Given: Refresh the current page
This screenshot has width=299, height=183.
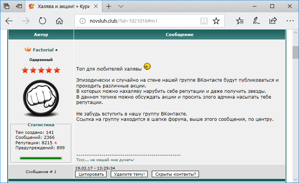Looking at the screenshot, I should (43, 21).
